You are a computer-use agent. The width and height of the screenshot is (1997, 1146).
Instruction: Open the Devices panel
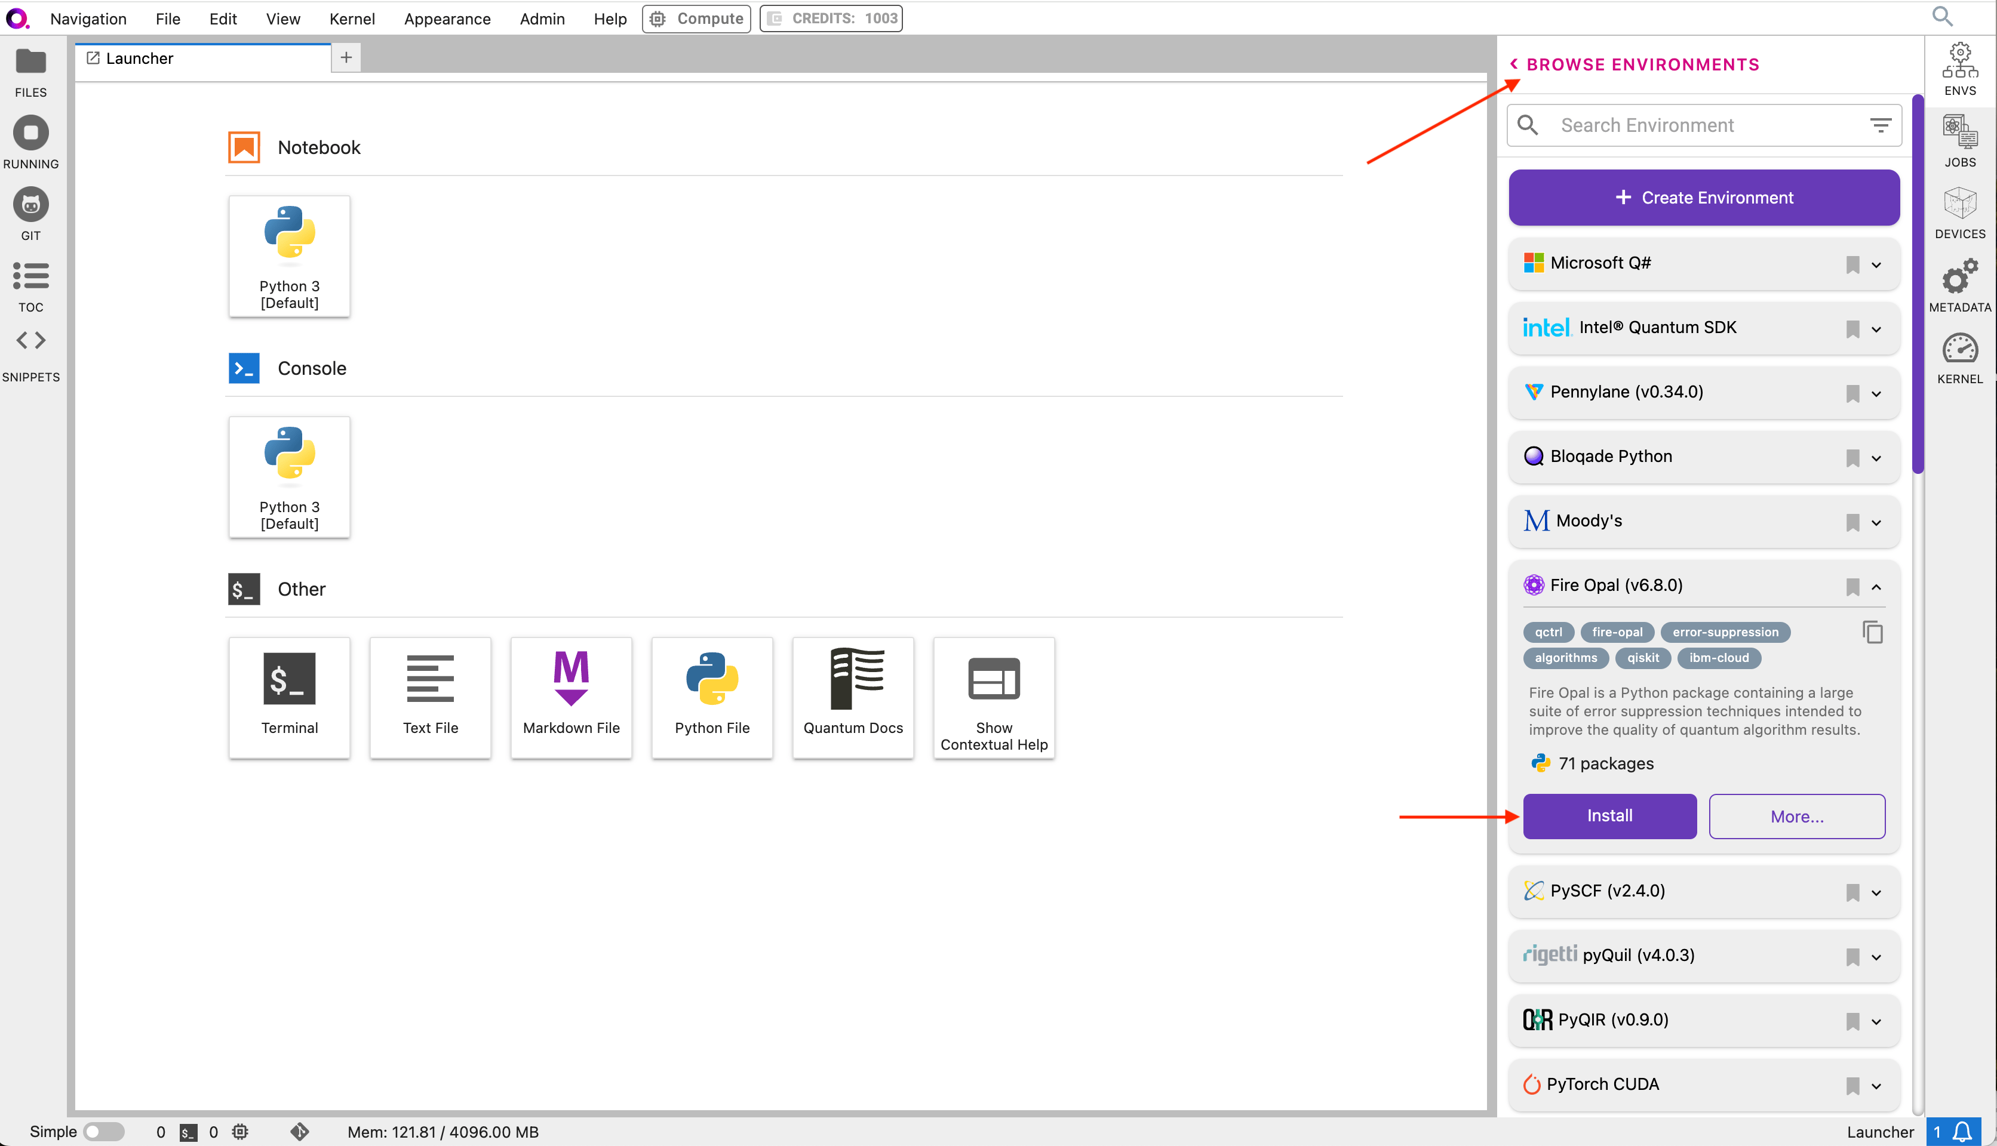pos(1959,212)
